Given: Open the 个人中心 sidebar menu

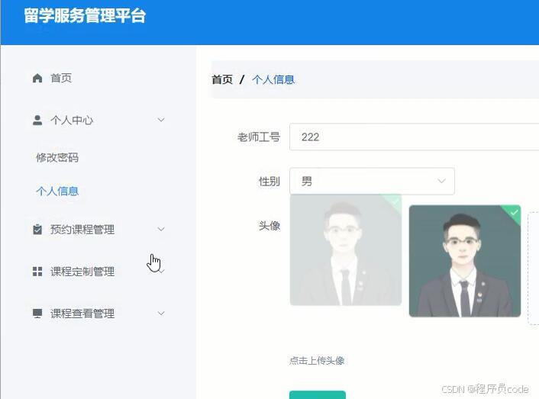Looking at the screenshot, I should pyautogui.click(x=98, y=121).
